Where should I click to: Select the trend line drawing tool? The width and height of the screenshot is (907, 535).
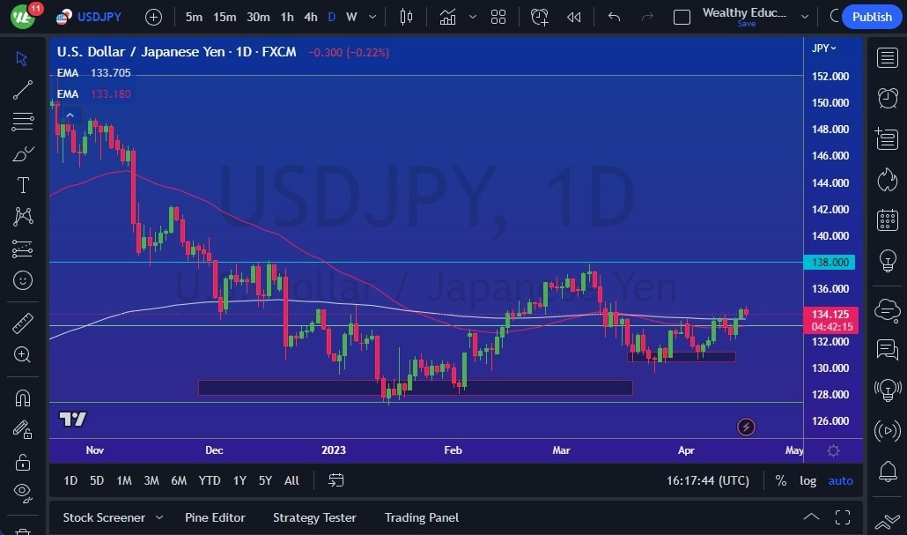pos(22,90)
